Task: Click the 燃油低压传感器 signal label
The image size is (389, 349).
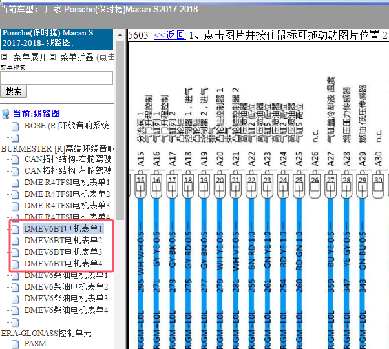Action: point(363,114)
